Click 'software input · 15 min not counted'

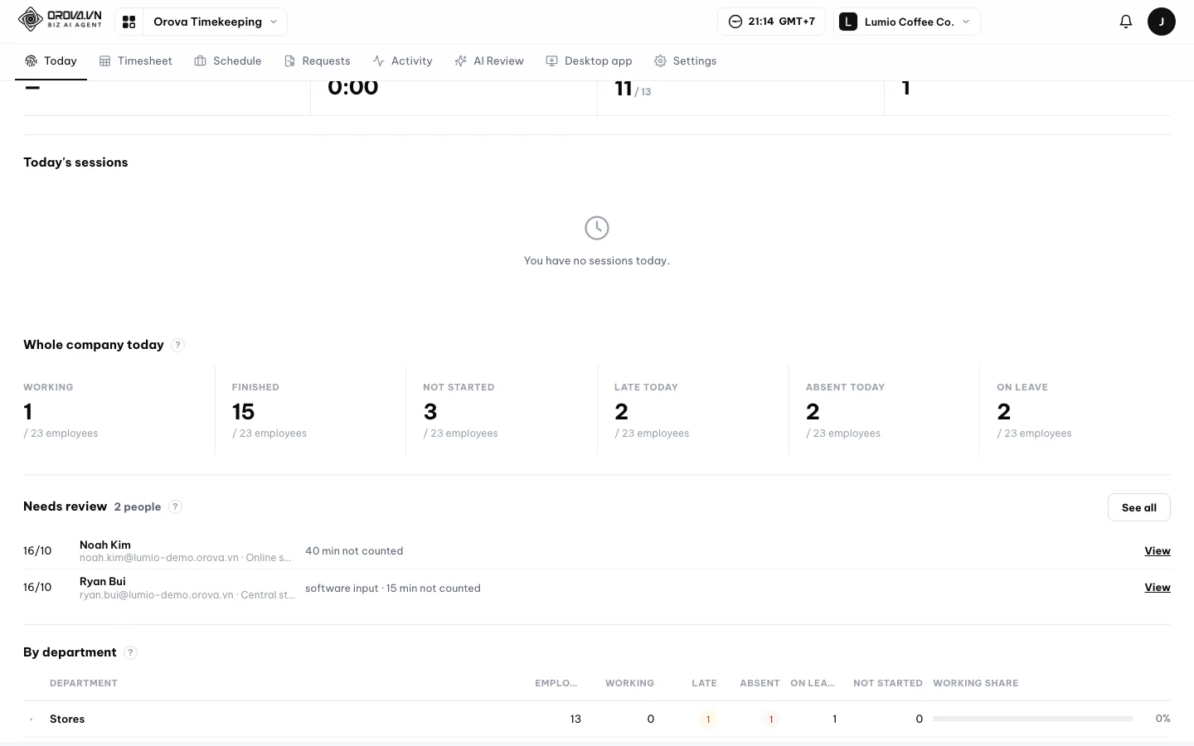point(393,589)
